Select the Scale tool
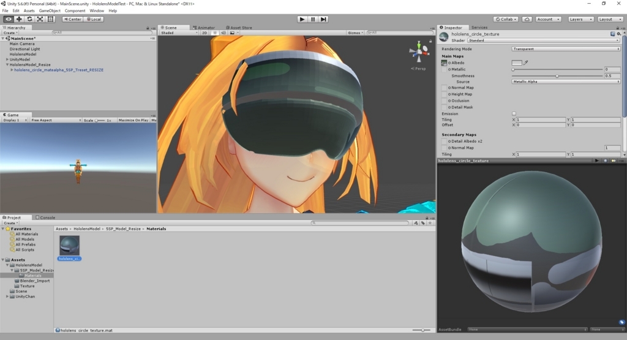The height and width of the screenshot is (340, 627). click(x=40, y=19)
